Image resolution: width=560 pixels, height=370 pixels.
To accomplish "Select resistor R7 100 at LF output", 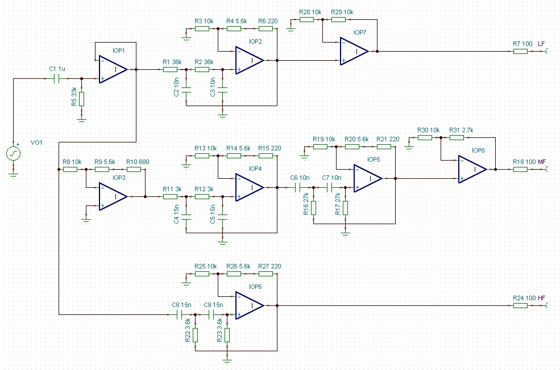I will (x=520, y=51).
